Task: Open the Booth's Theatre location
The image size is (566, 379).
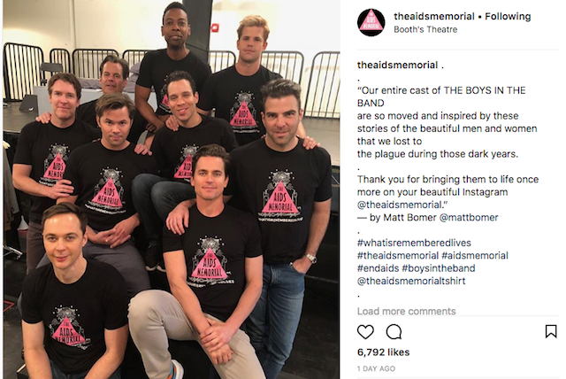Action: coord(425,29)
